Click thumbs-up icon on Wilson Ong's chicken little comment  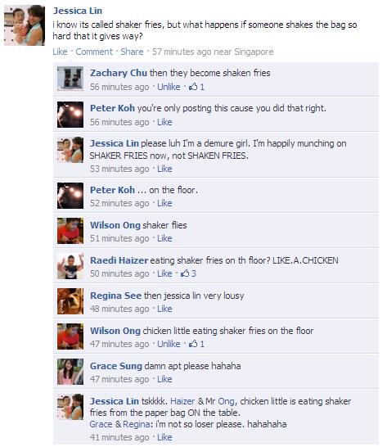(193, 344)
